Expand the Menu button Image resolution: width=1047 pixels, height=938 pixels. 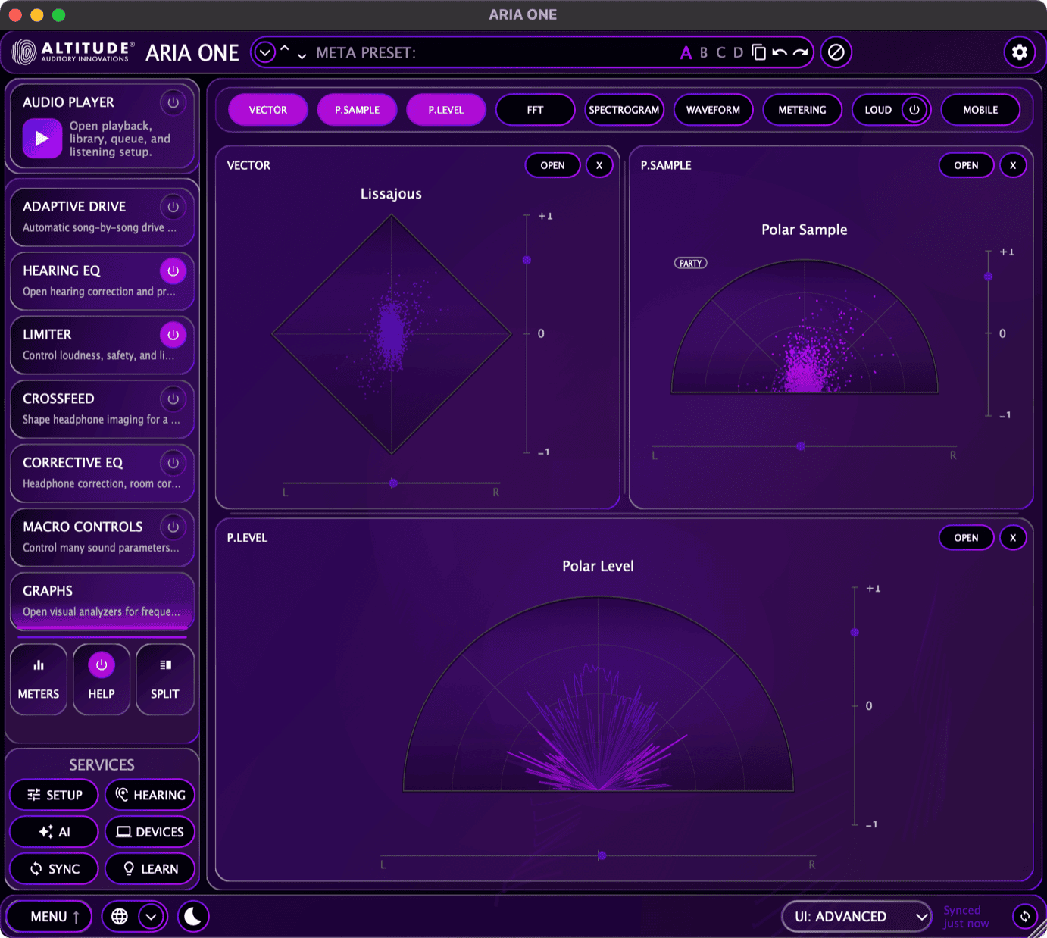(x=49, y=917)
